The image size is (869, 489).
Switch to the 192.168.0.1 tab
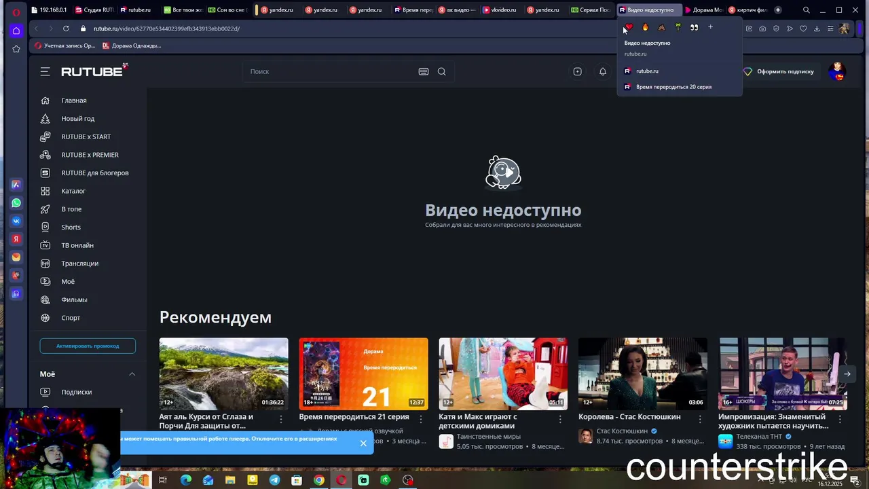50,10
